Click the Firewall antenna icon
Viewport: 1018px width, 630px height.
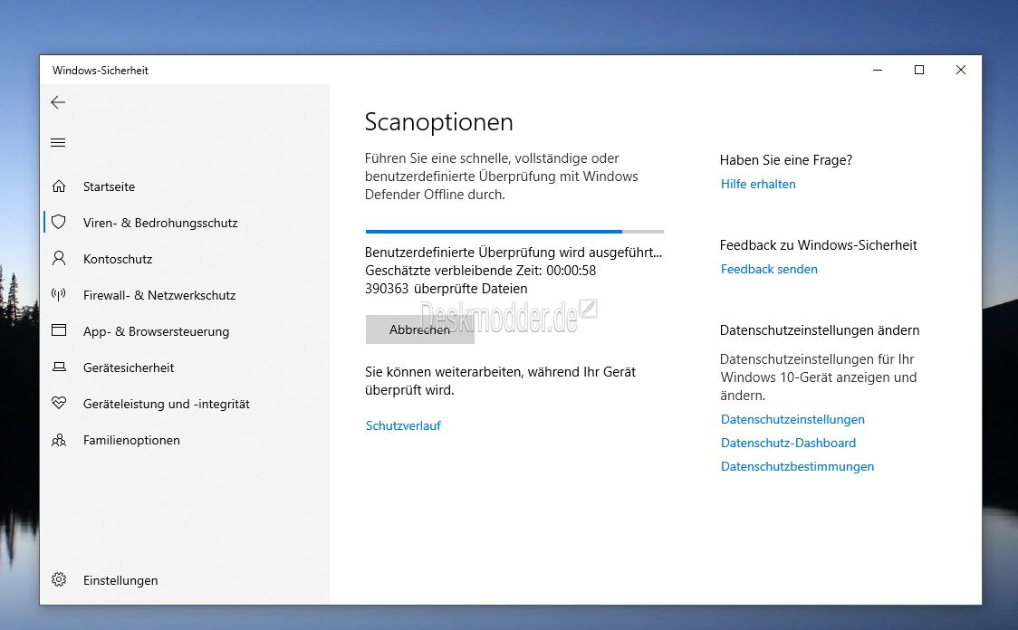pos(59,295)
